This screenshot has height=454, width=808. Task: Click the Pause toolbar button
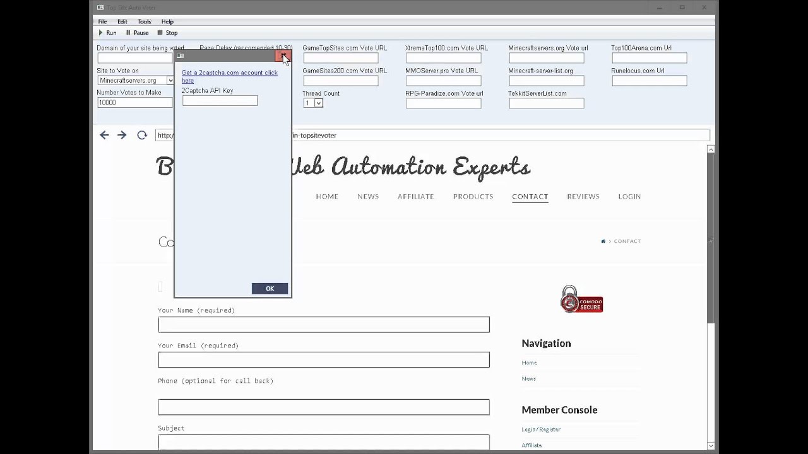point(137,33)
